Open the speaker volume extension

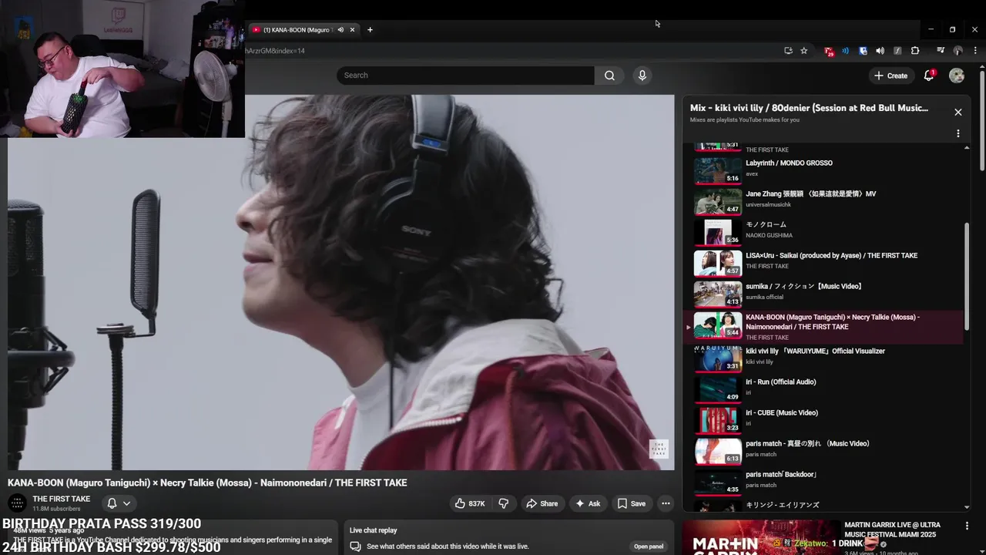coord(880,51)
